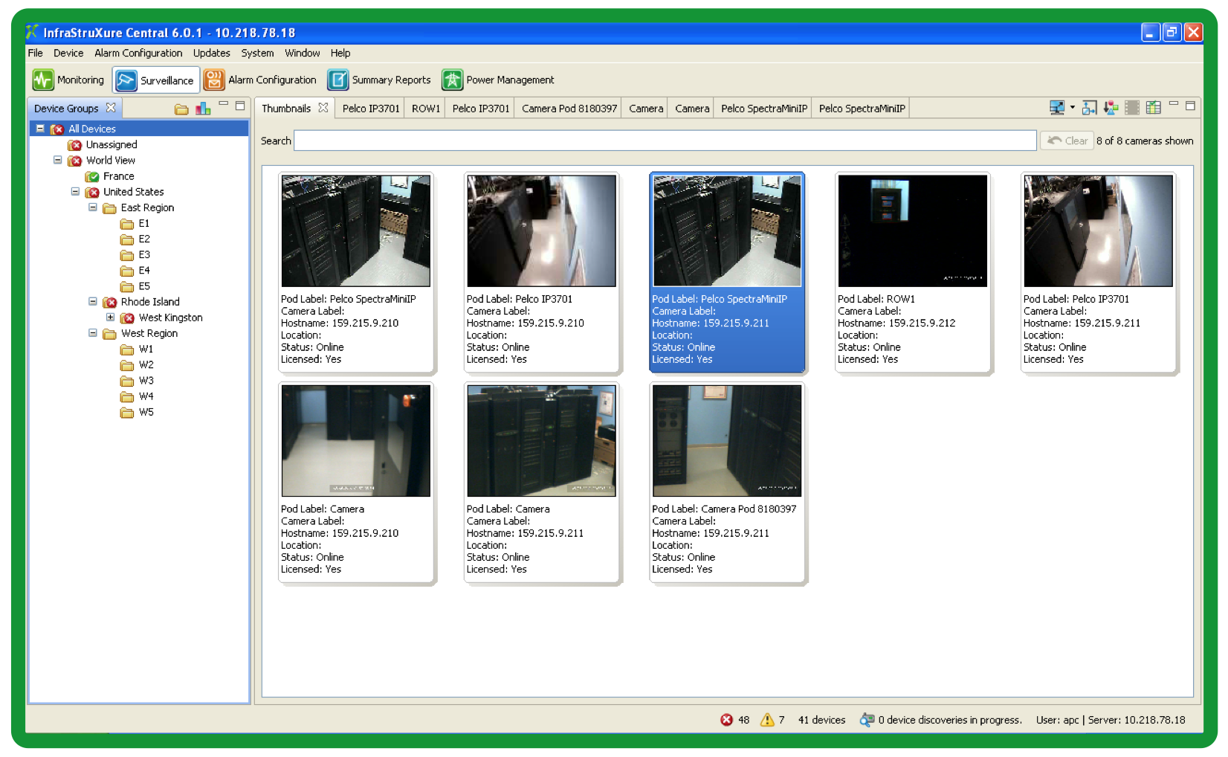
Task: Maximize the Device Groups panel
Action: [x=240, y=106]
